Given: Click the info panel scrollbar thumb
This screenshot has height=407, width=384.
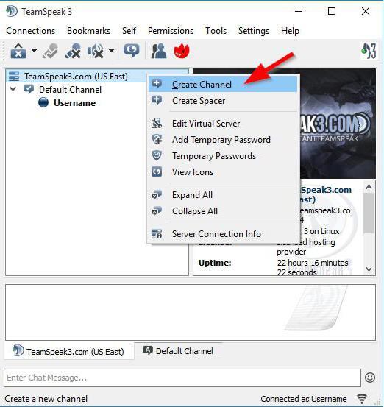Looking at the screenshot, I should (x=369, y=213).
